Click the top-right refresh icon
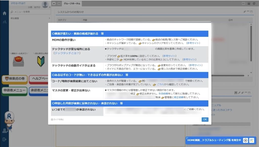The image size is (259, 147). click(254, 4)
